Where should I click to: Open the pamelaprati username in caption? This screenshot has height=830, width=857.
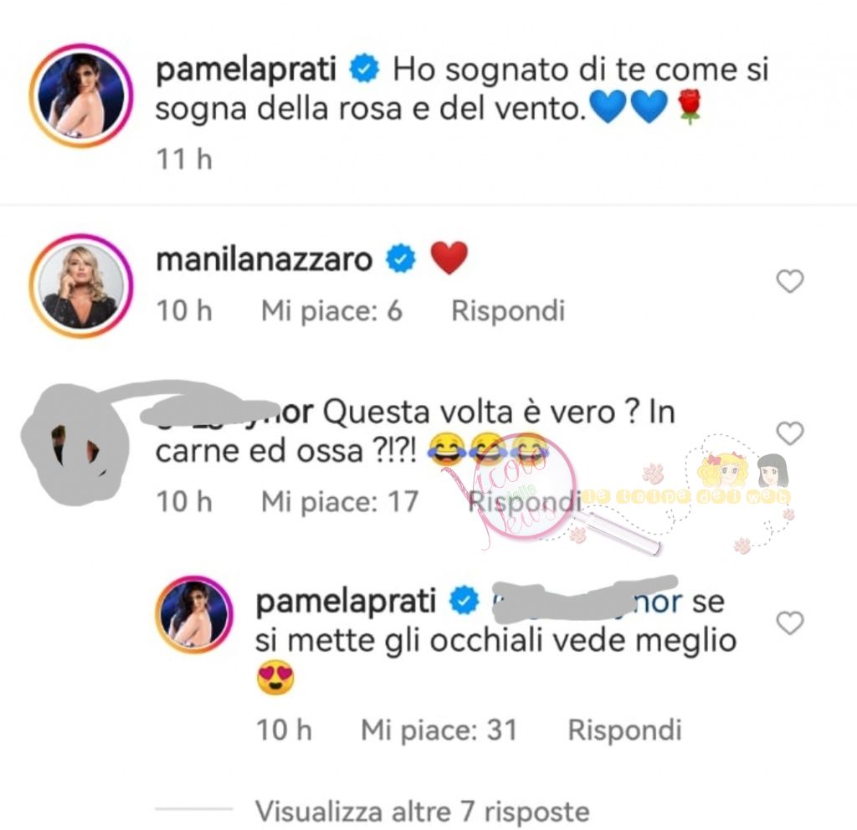246,71
